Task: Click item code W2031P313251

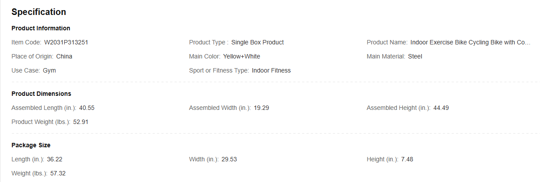Action: [69, 42]
